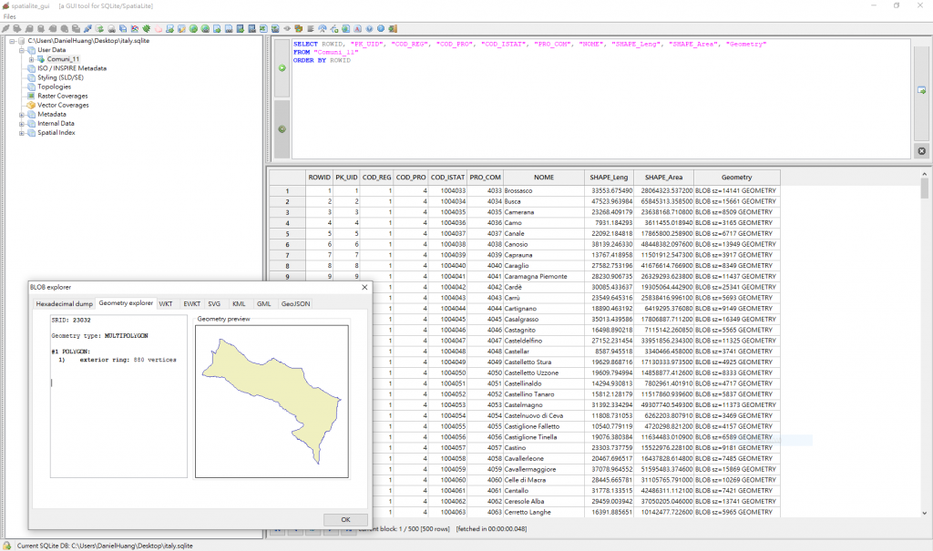Viewport: 933px width, 551px height.
Task: Collapse the User Data tree node
Action: [x=22, y=50]
